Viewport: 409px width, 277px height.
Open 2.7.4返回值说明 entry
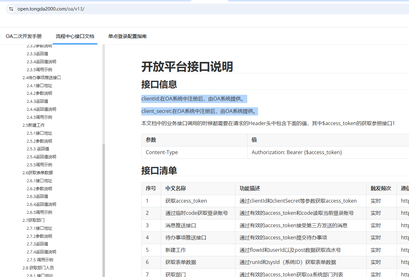(x=41, y=252)
